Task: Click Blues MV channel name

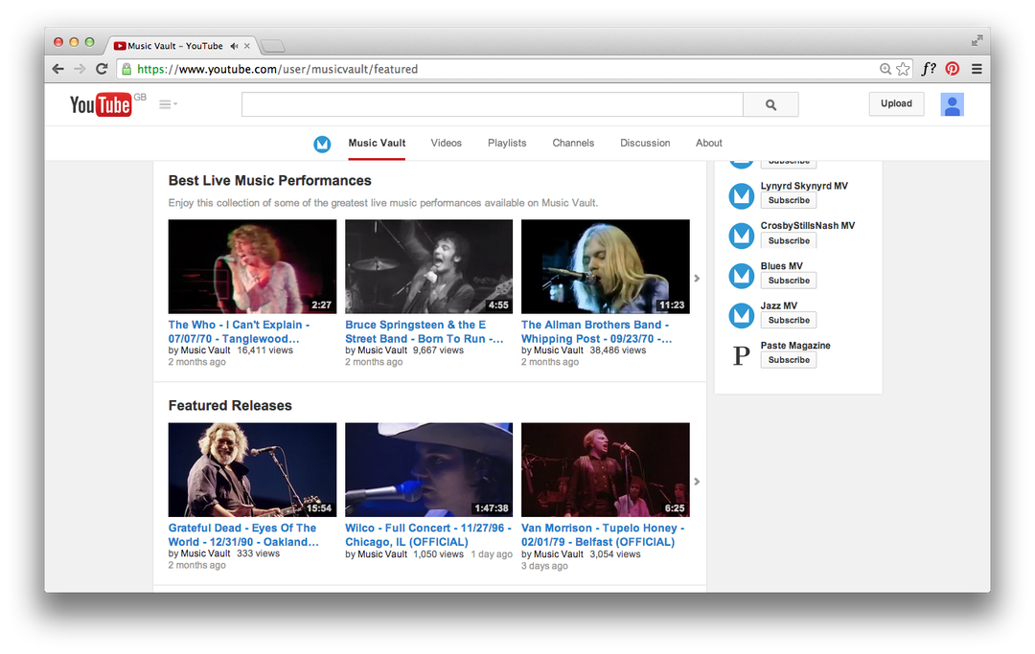Action: coord(782,265)
